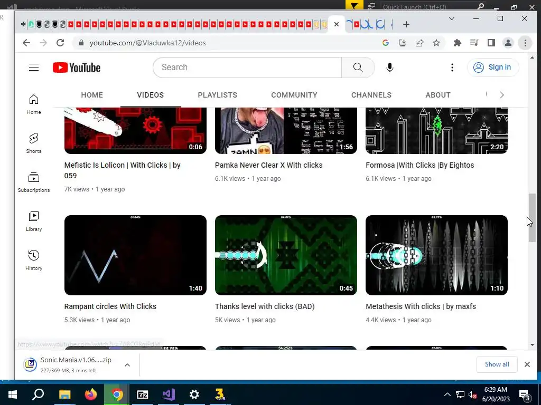Open ABOUT channel tab
The image size is (541, 405).
point(438,95)
